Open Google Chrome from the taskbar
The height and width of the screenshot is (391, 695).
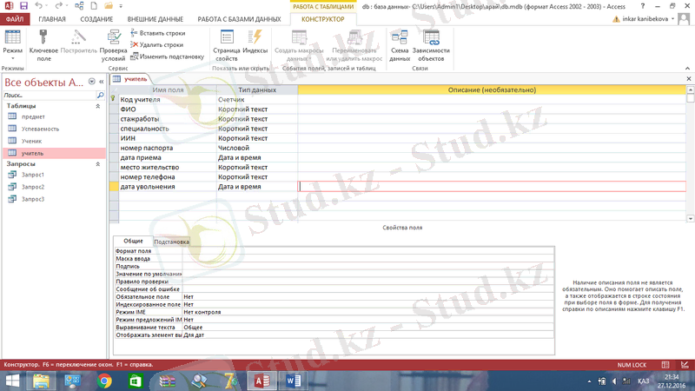click(104, 381)
